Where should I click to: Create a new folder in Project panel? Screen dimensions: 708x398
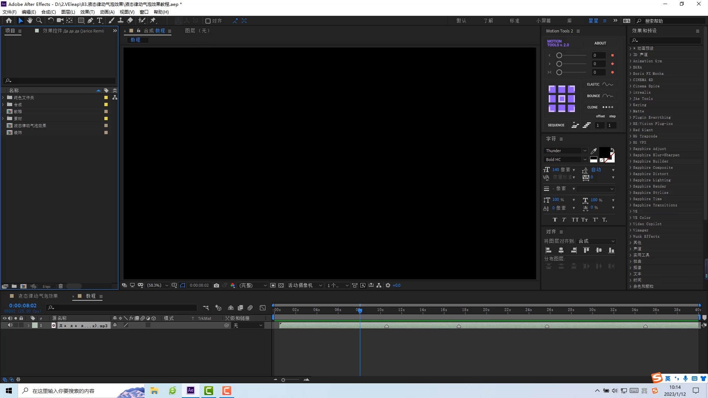(x=14, y=286)
